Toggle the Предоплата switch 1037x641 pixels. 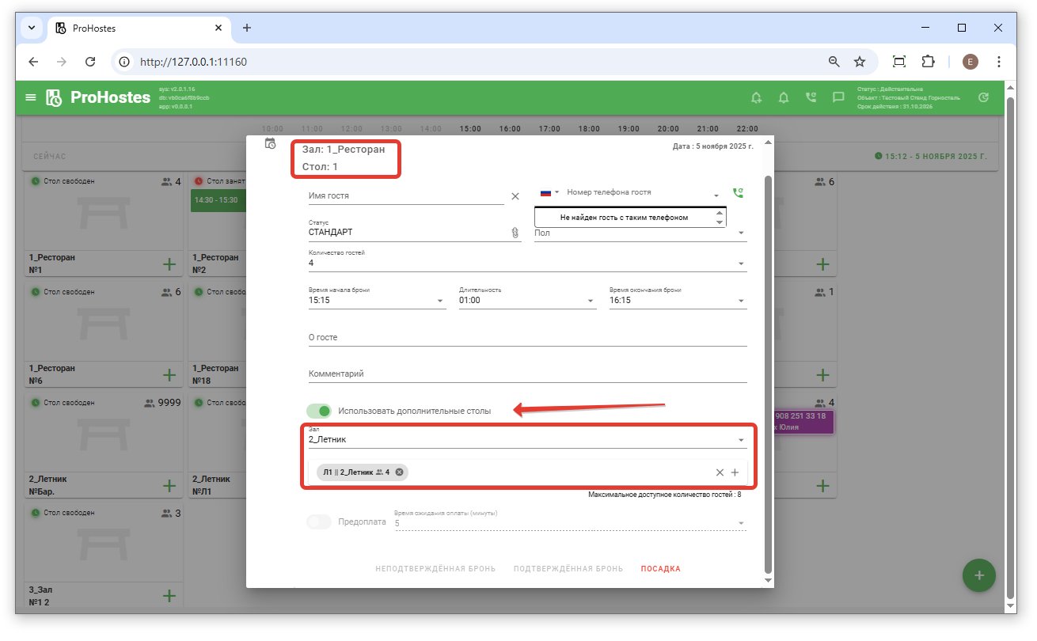click(319, 522)
